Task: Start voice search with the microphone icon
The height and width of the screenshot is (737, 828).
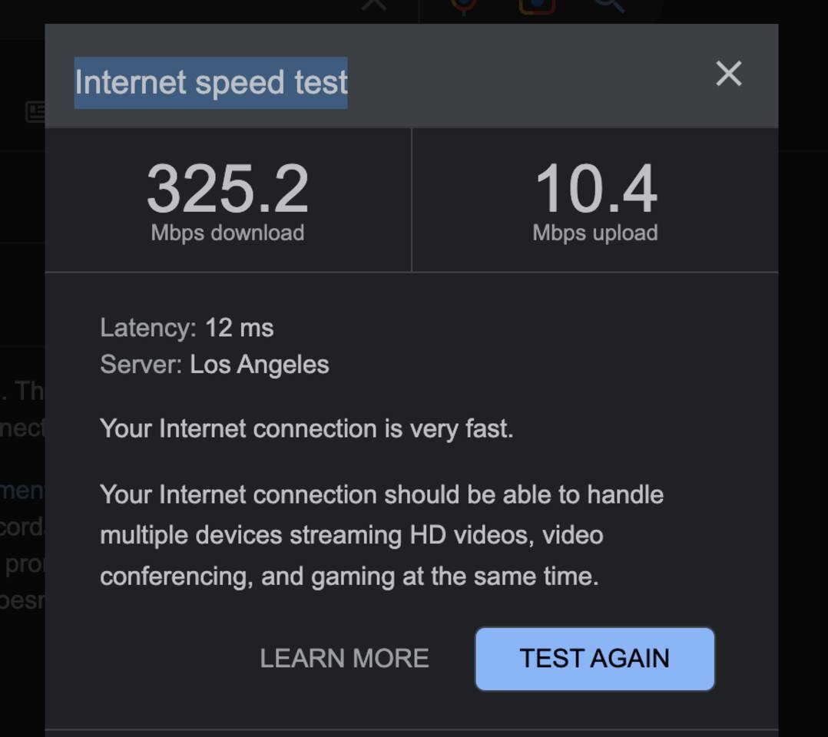Action: click(463, 5)
